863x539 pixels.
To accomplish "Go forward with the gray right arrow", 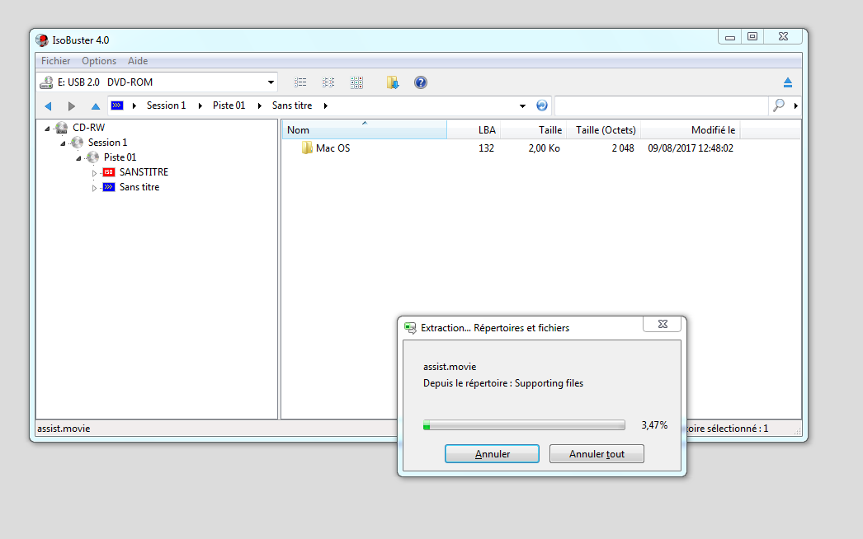I will coord(72,106).
